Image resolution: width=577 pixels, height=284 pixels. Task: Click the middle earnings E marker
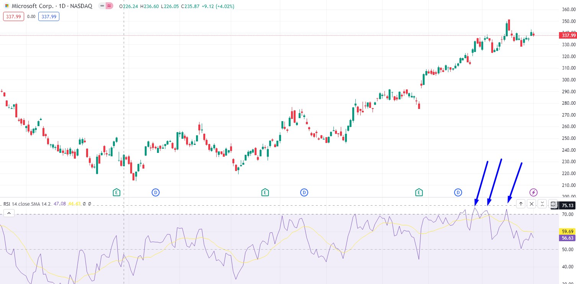click(265, 192)
